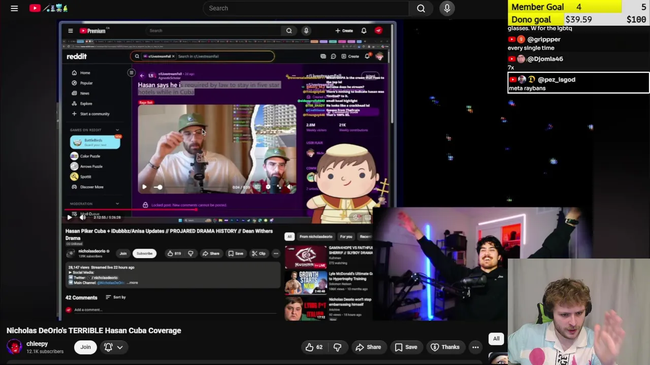Viewport: 650px width, 365px height.
Task: Click the Thanks button
Action: [x=445, y=347]
